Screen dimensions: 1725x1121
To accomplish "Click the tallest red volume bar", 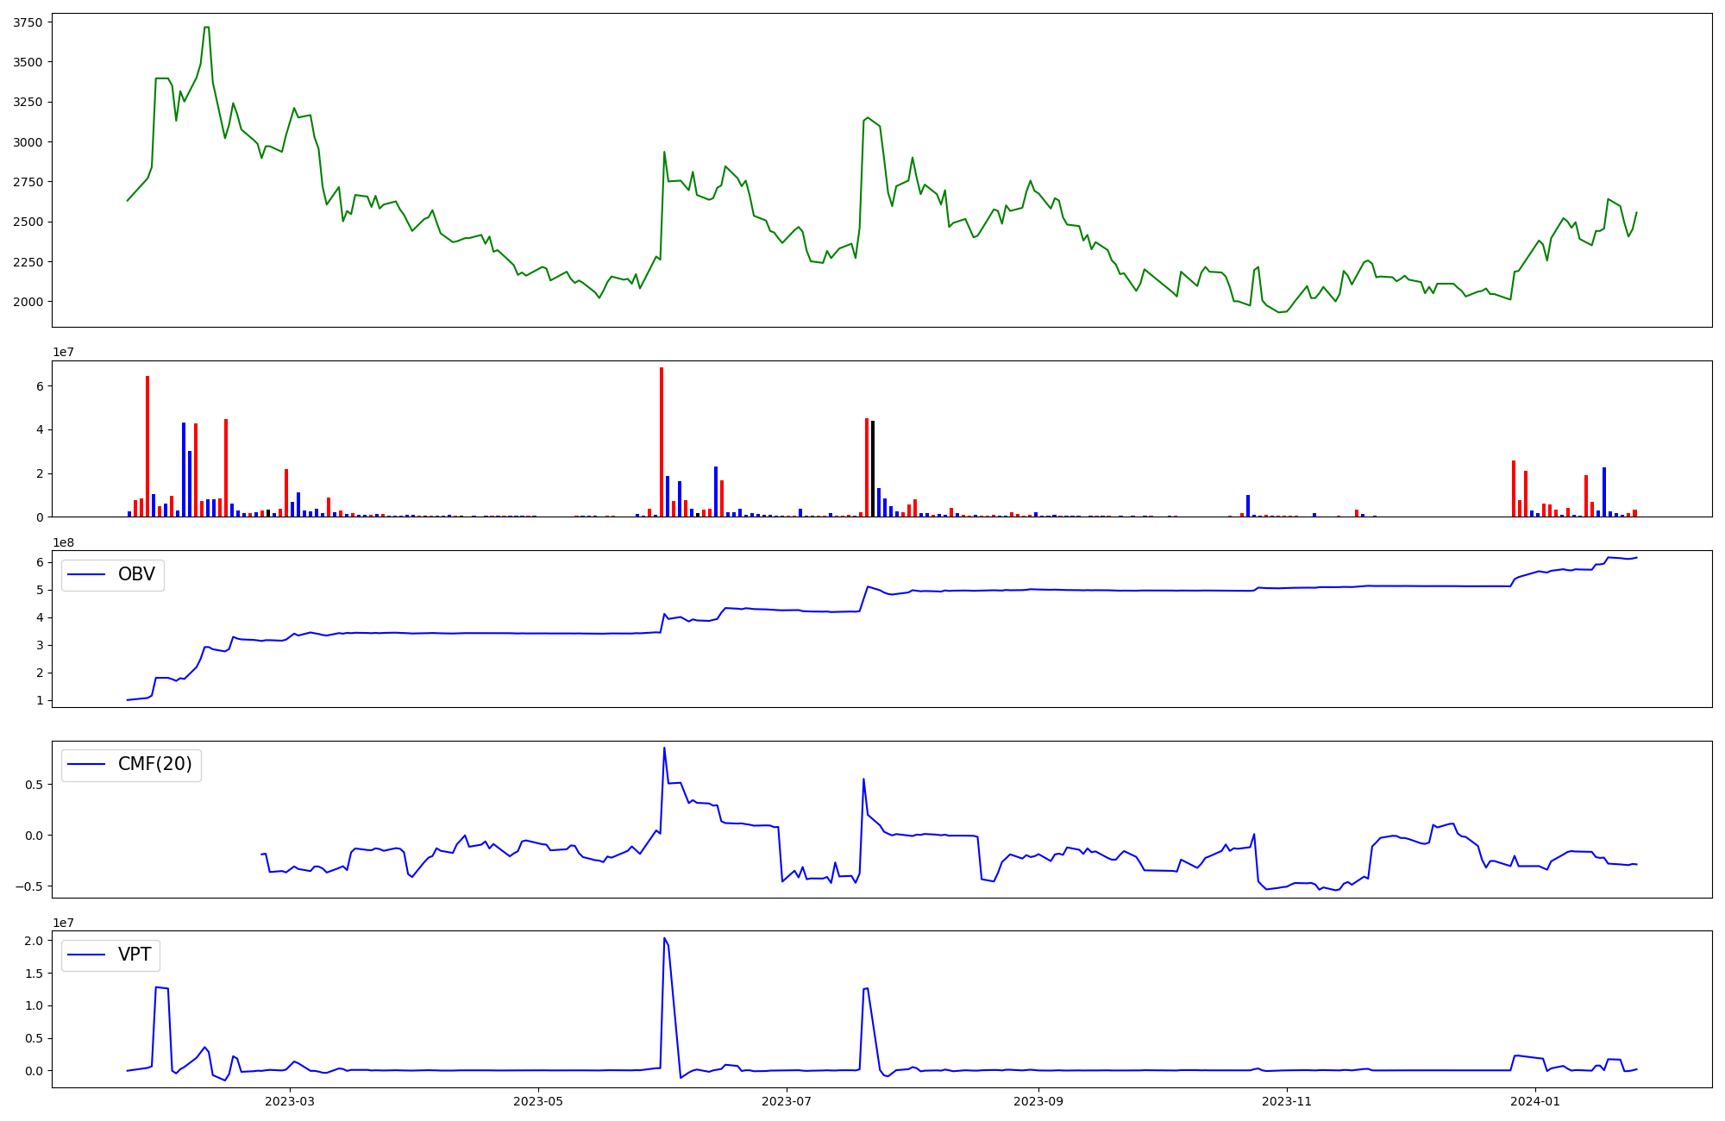I will pyautogui.click(x=662, y=442).
